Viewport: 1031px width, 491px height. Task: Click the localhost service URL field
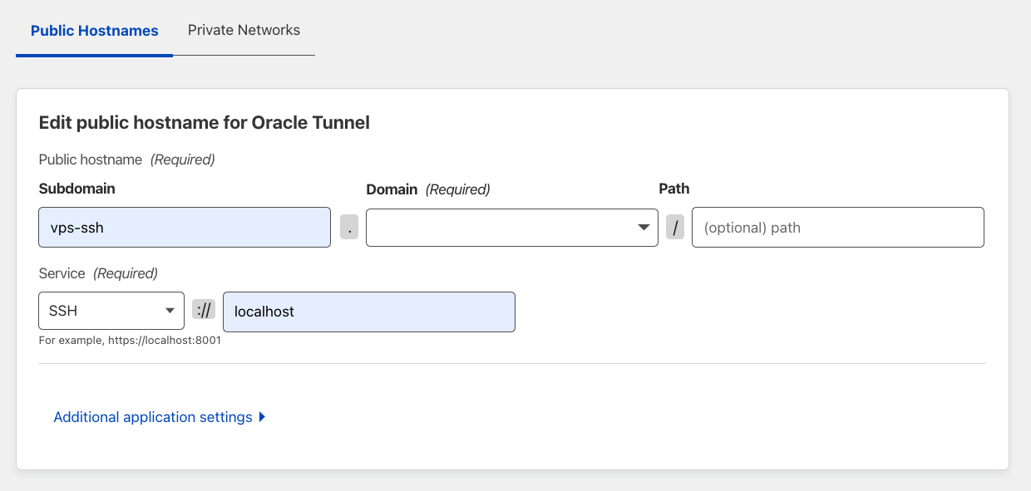pyautogui.click(x=369, y=312)
